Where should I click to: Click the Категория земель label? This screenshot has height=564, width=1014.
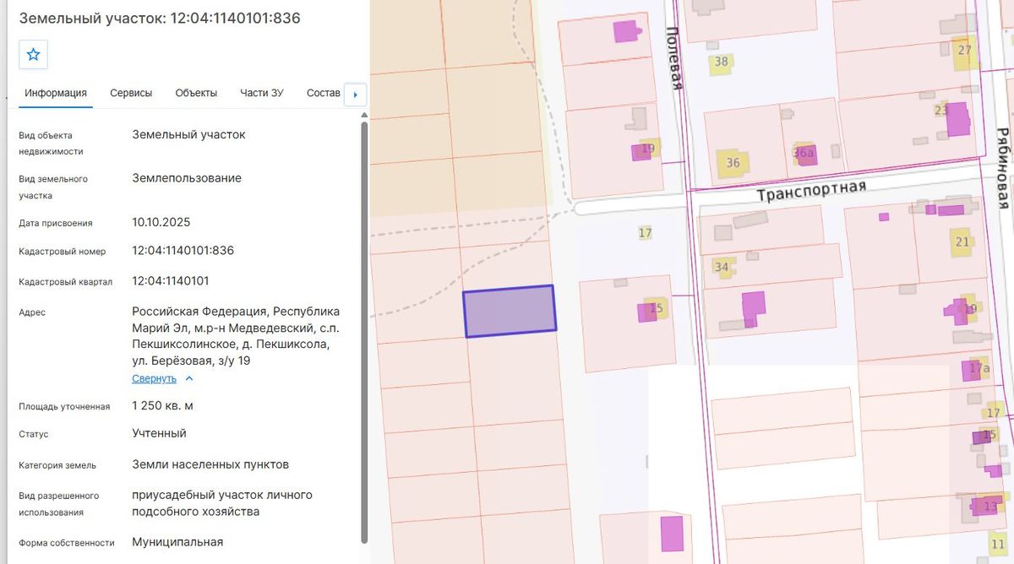pos(57,465)
